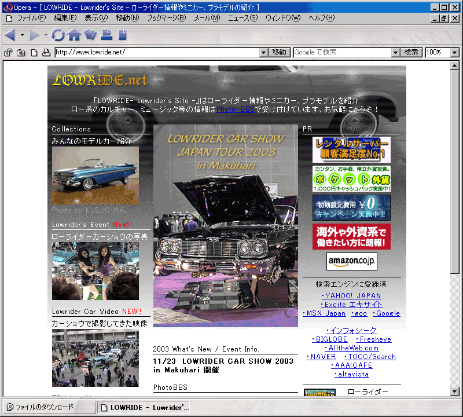Screen dimensions: 463x417
Task: Open the メール(M) menu
Action: coord(207,19)
